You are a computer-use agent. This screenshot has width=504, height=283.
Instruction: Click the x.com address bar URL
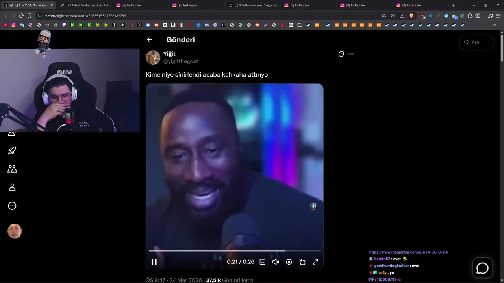85,16
